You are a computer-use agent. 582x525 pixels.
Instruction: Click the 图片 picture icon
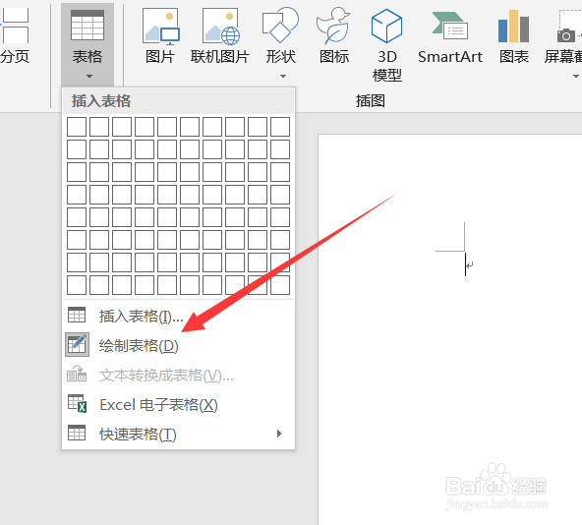160,26
